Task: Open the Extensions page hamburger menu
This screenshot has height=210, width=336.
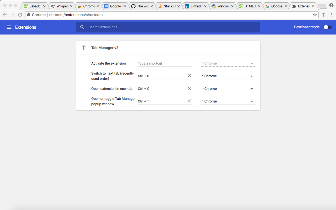Action: [9, 27]
